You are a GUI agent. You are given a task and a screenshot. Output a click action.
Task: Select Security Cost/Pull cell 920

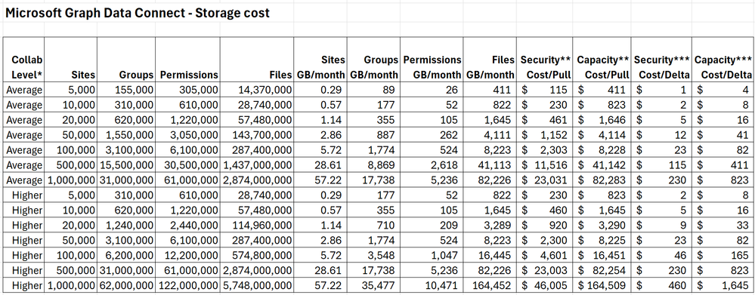click(x=545, y=226)
